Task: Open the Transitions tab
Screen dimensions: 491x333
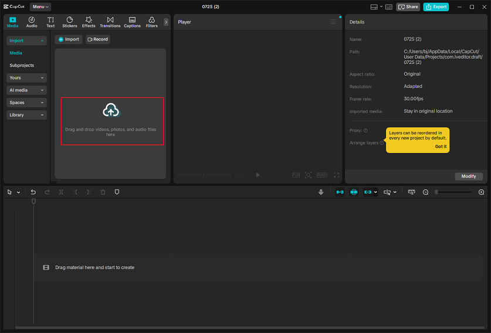Action: (x=110, y=22)
